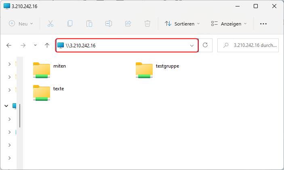Viewport: 284px width, 170px height.
Task: Click the Rename icon in toolbar
Action: [109, 24]
